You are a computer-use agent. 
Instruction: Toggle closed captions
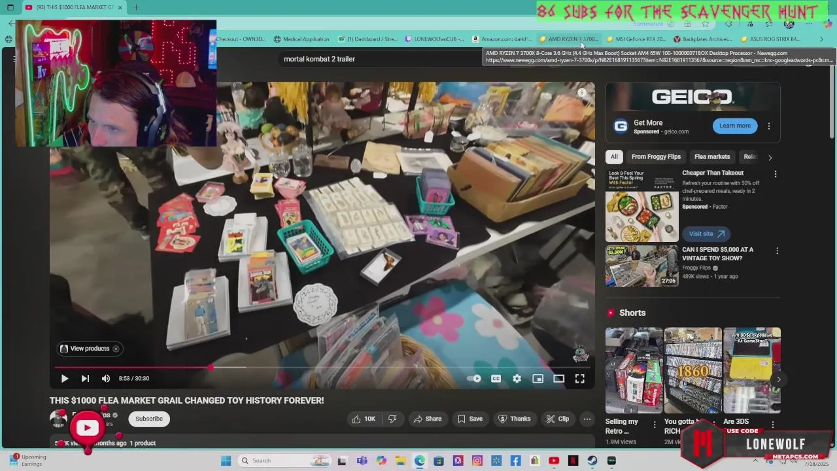[x=496, y=379]
